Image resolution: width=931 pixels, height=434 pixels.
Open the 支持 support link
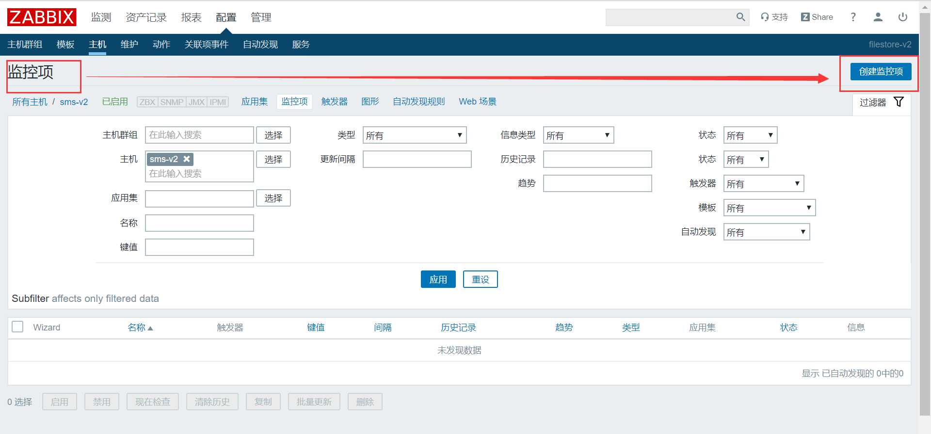774,17
